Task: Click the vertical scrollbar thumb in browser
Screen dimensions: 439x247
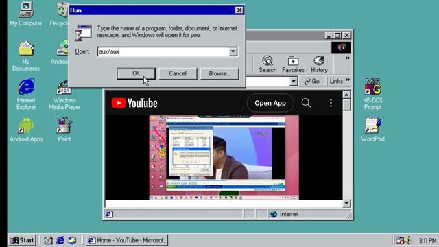Action: 346,105
